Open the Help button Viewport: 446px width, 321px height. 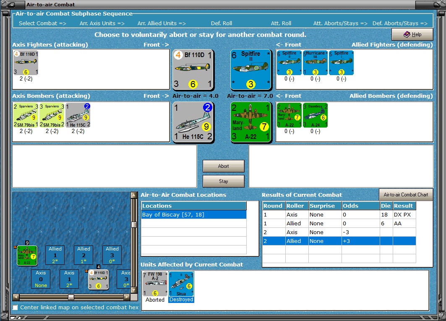(x=412, y=34)
